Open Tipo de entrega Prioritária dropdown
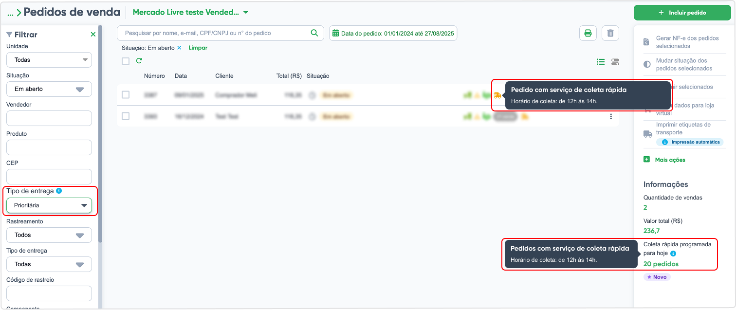736x310 pixels. click(x=49, y=205)
